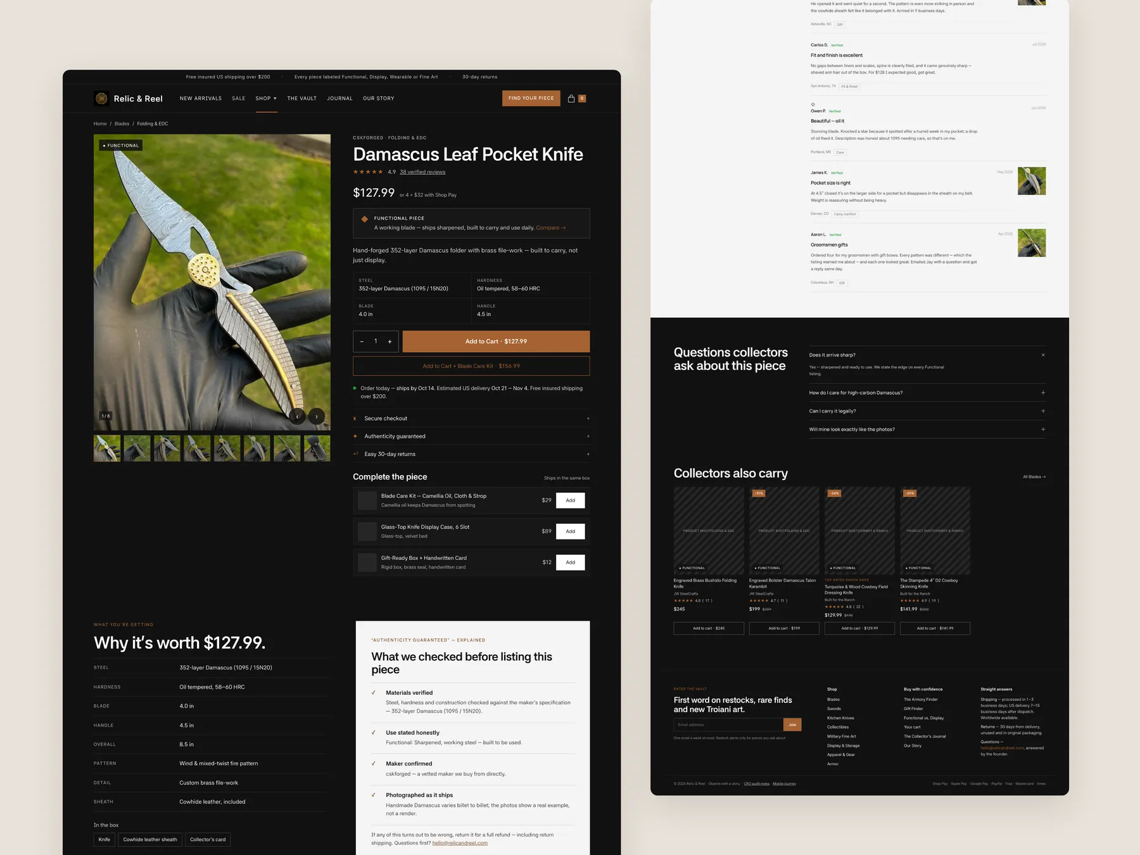Add the Blade Care Kit add-on
The image size is (1140, 855).
coord(571,500)
